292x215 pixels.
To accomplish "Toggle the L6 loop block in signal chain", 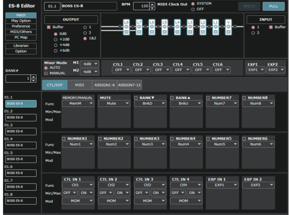I will 152,27.
